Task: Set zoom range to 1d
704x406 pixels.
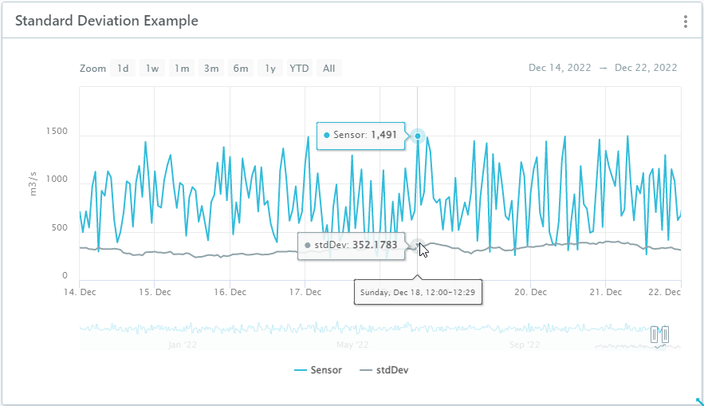Action: tap(123, 69)
